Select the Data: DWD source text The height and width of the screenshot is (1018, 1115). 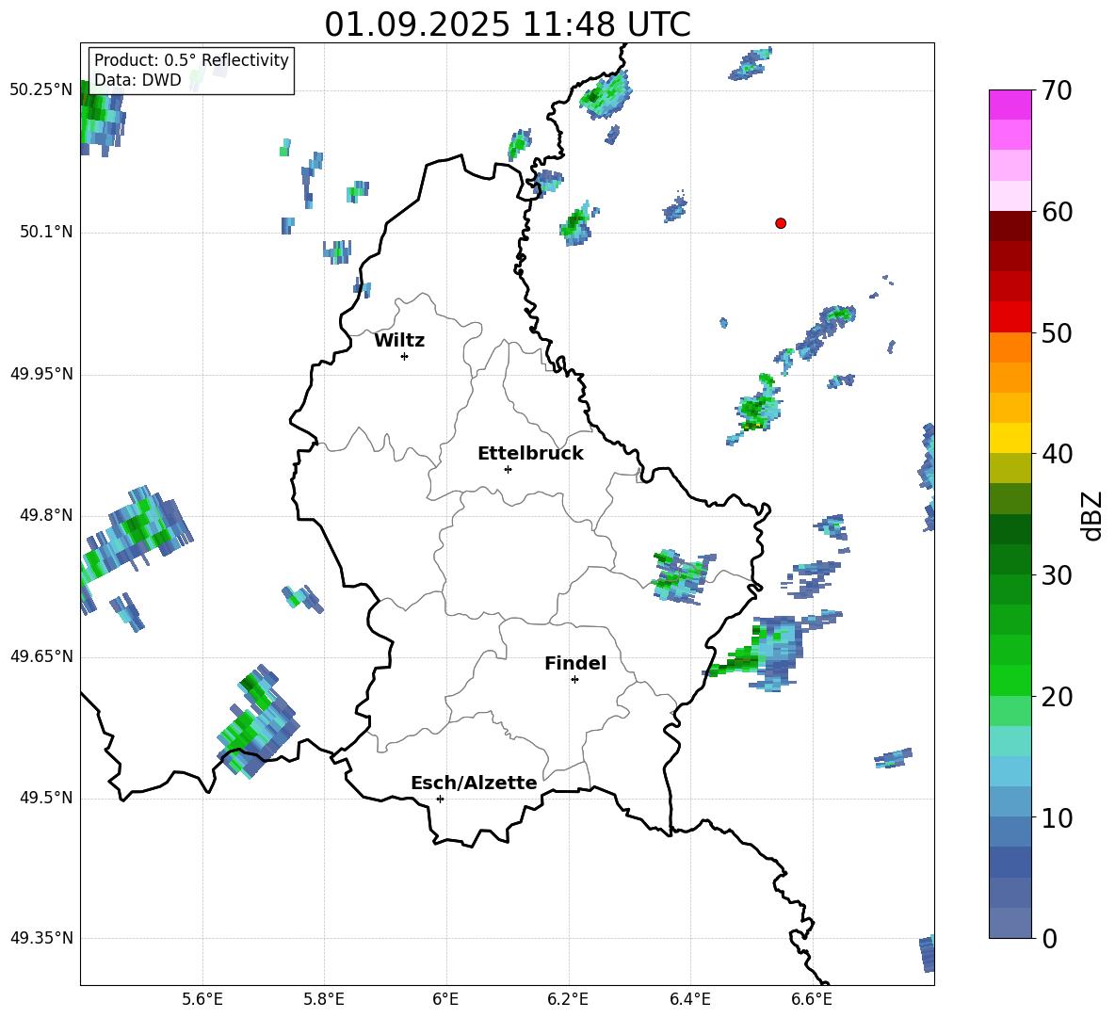coord(137,81)
